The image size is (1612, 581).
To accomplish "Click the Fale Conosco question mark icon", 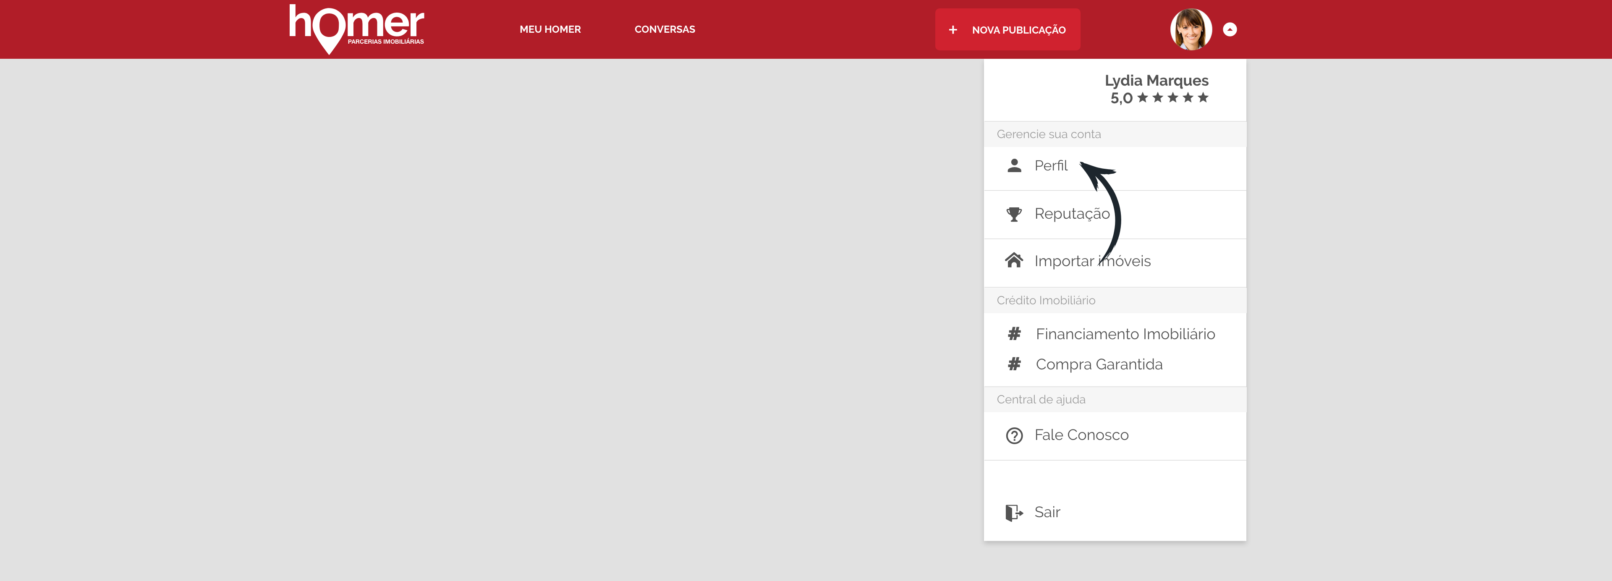I will pos(1014,435).
